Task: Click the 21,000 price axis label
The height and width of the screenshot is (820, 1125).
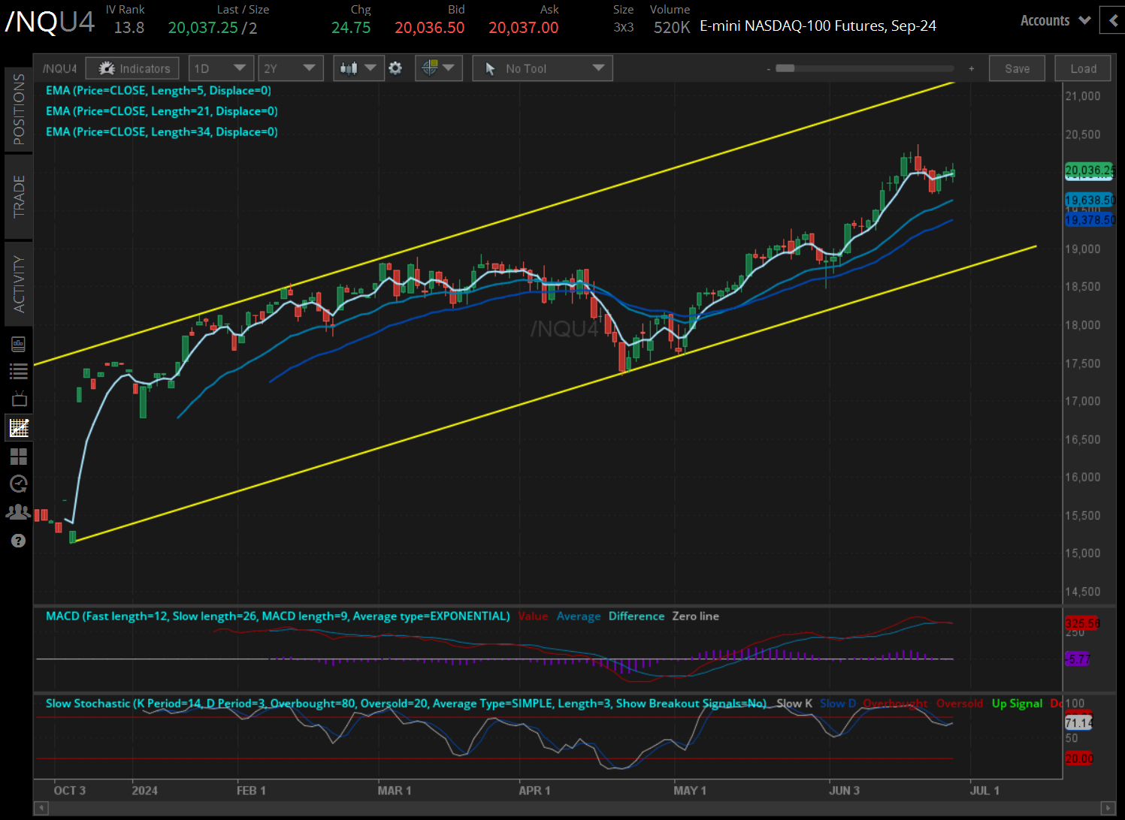Action: (x=1083, y=96)
